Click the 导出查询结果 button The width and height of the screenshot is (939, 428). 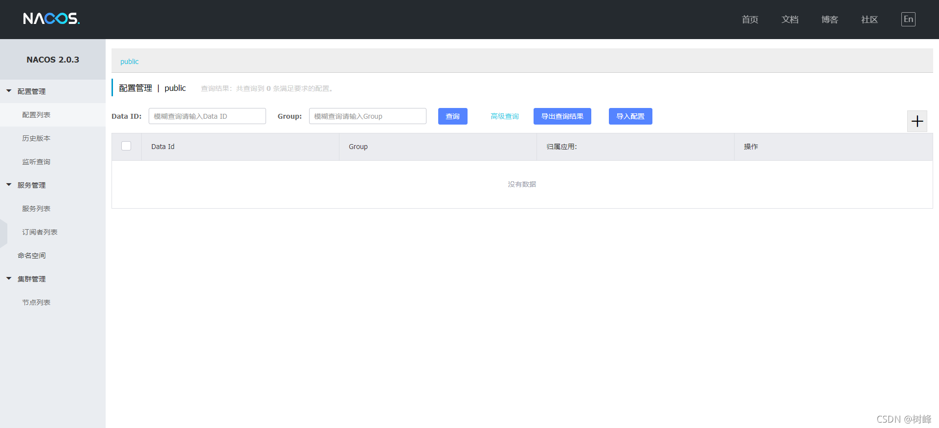pyautogui.click(x=562, y=116)
